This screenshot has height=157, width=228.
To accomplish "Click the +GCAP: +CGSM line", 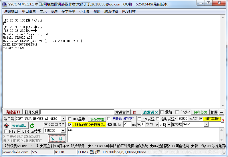I will pos(13,48).
